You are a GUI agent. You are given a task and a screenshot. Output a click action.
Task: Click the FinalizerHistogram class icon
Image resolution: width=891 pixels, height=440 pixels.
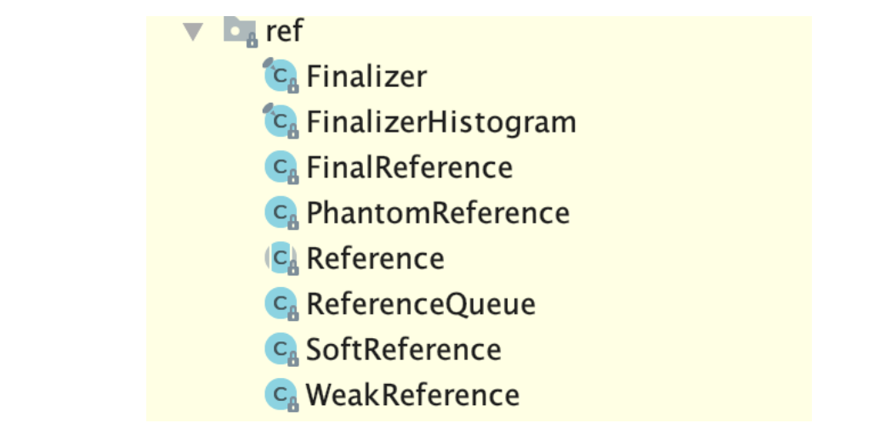tap(280, 122)
